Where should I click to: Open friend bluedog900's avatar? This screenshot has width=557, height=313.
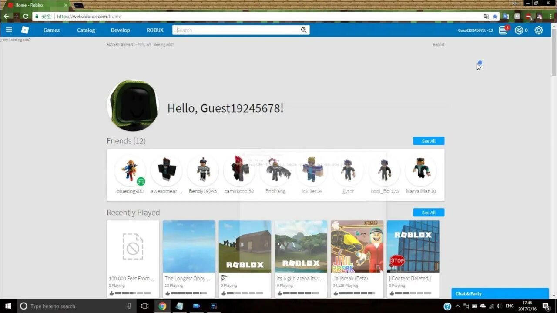130,171
